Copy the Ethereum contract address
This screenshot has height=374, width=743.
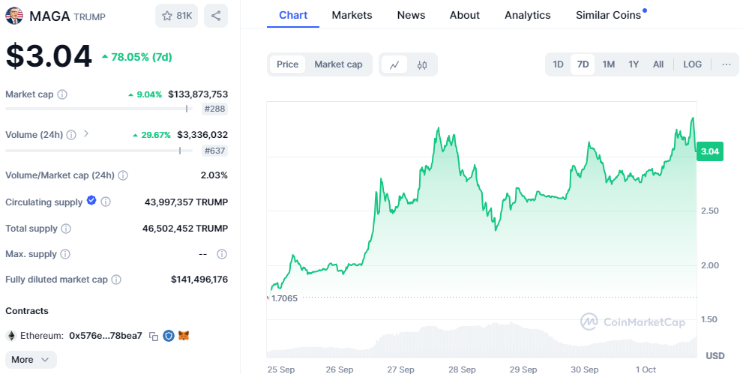[154, 336]
